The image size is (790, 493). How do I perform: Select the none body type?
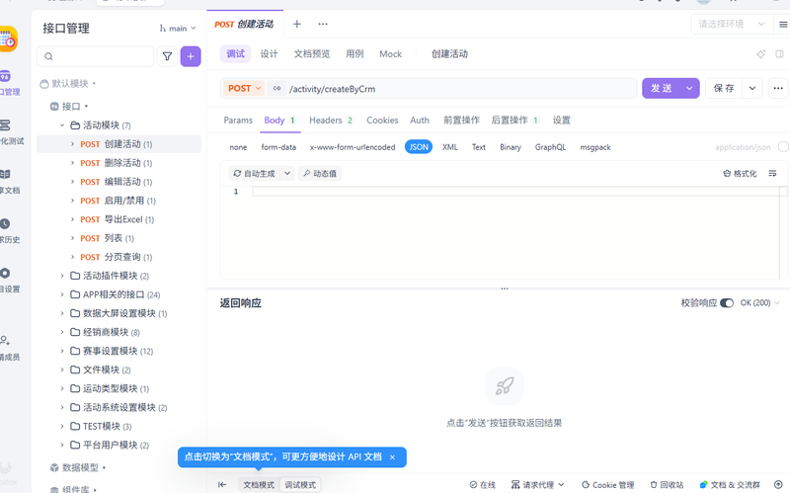(238, 147)
